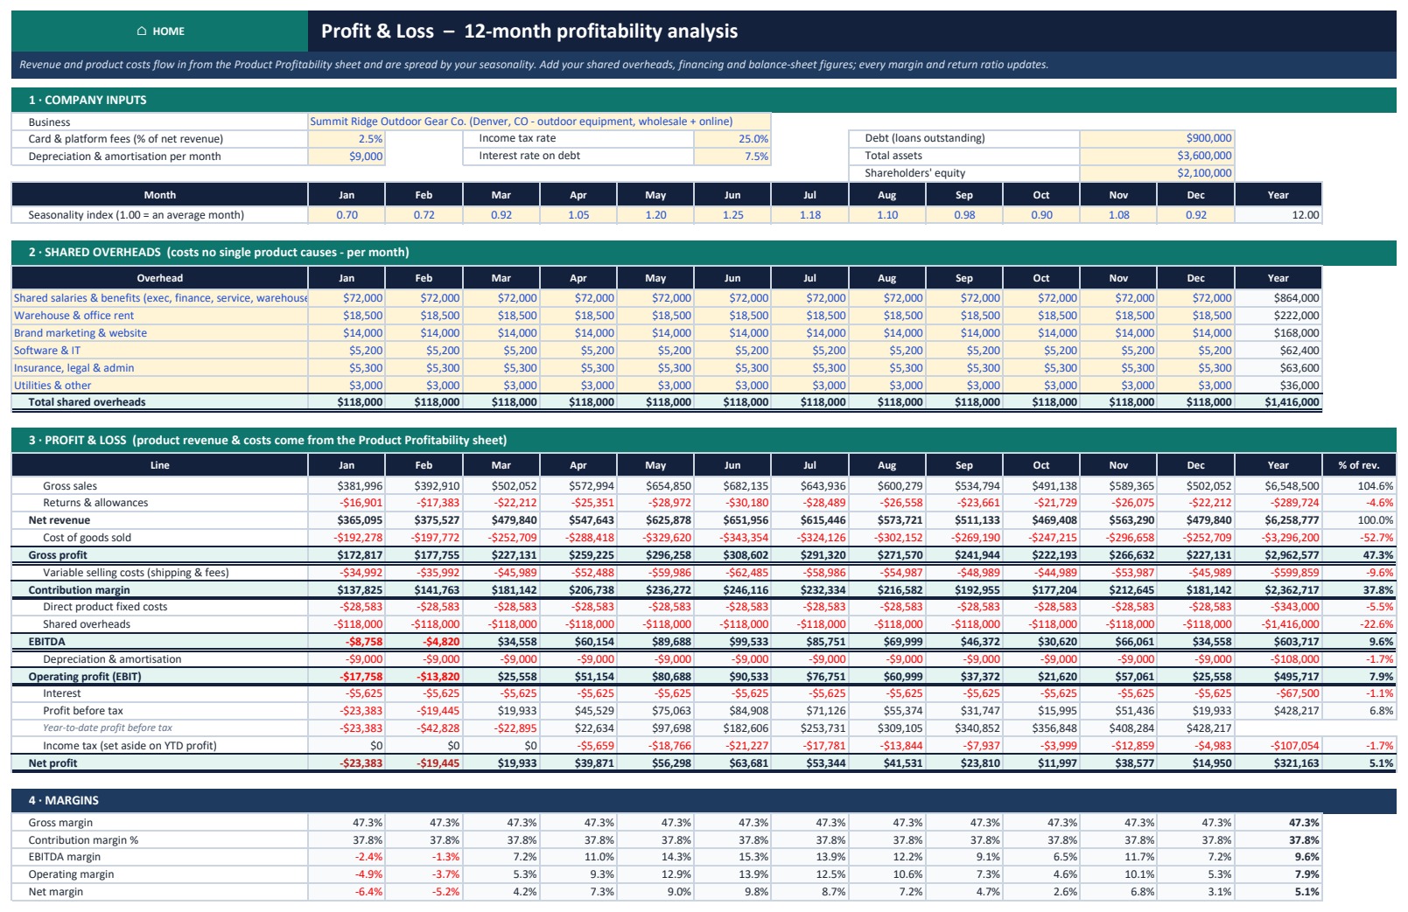Click Operating margin Jul value 12.5%
Image resolution: width=1408 pixels, height=912 pixels.
(x=809, y=874)
